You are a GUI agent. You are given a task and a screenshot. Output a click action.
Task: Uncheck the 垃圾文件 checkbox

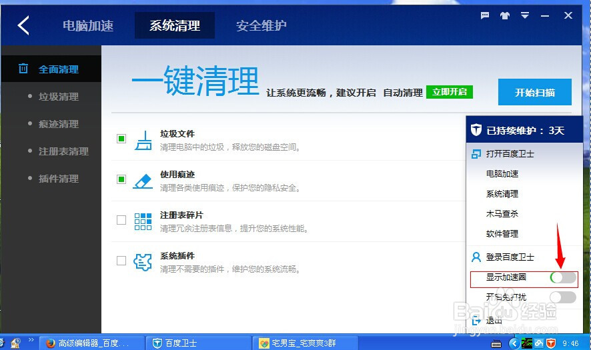pyautogui.click(x=121, y=139)
